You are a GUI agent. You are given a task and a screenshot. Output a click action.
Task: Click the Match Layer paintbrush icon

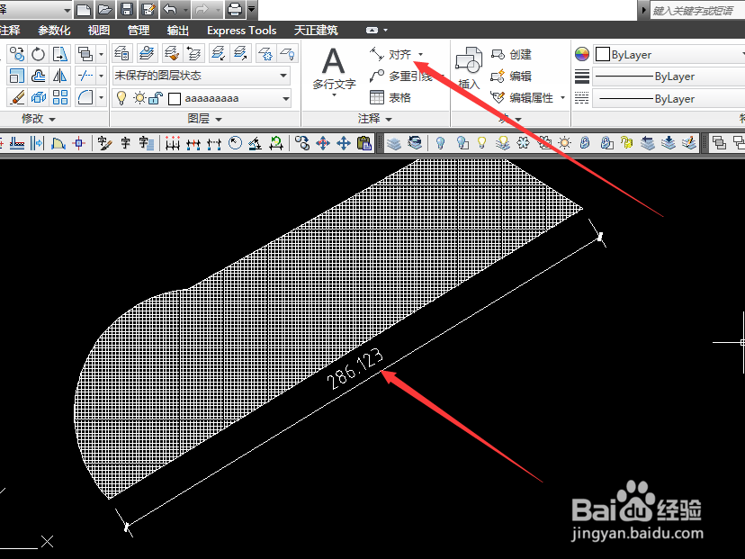point(171,53)
